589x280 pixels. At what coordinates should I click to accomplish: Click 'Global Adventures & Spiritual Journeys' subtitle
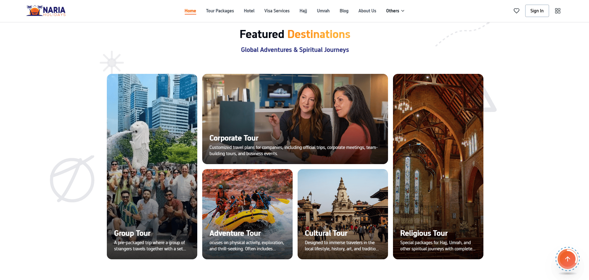click(x=295, y=50)
